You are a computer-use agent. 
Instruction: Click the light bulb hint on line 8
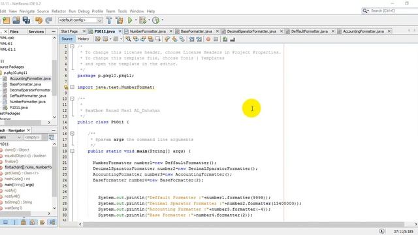(x=66, y=87)
